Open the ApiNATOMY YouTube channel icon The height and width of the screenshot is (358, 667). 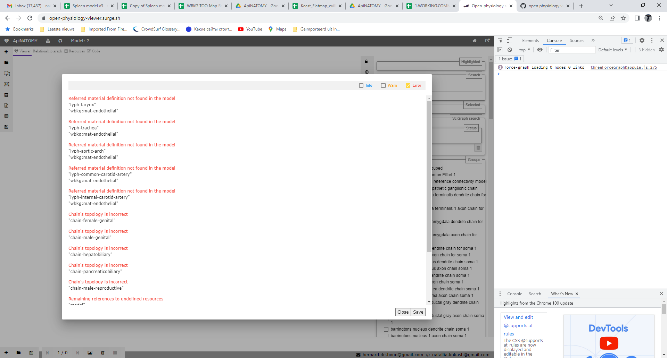(48, 41)
